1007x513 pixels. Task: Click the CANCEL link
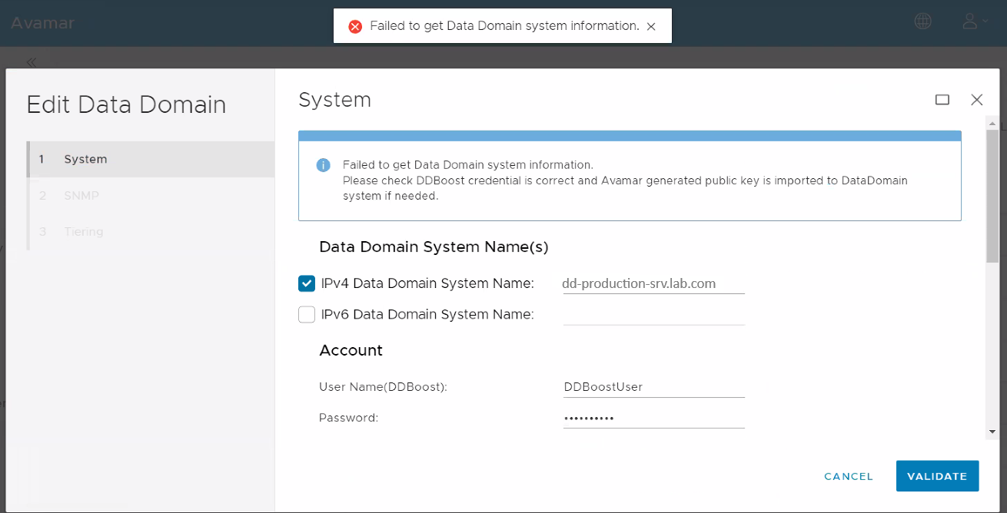pos(848,476)
